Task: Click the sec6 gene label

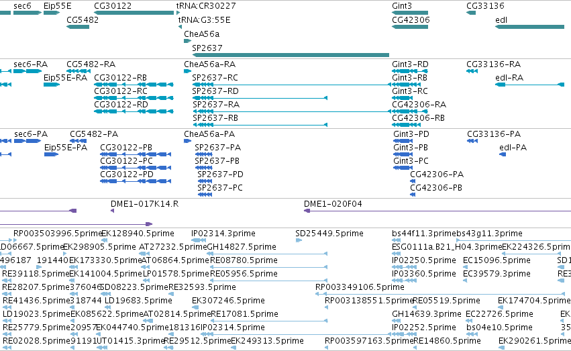Action: [22, 6]
